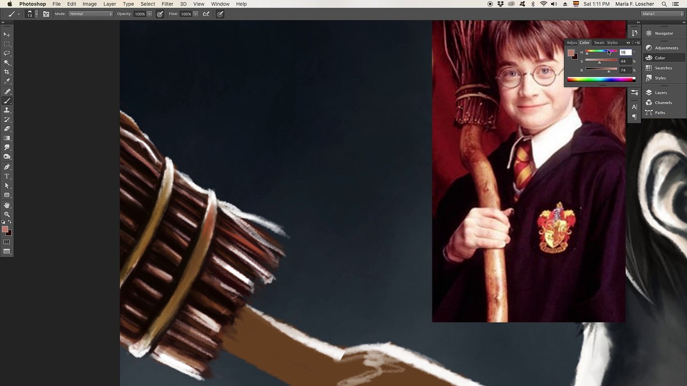Select the Path Selection tool
687x386 pixels.
tap(7, 185)
